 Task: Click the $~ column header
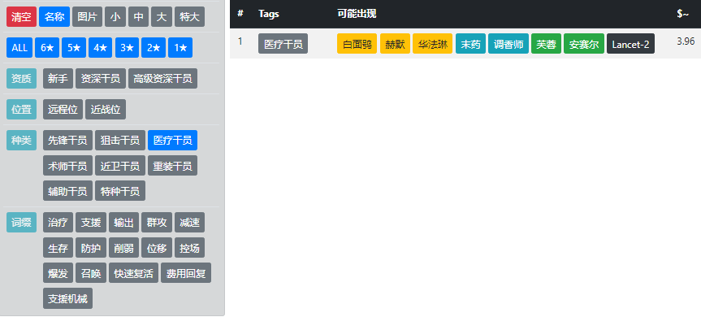[682, 14]
